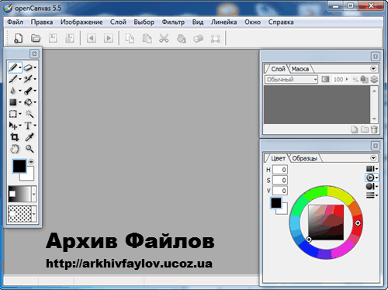Toggle the color swap eye icon in toolbox
Viewport: 388px width, 290px height.
click(31, 162)
